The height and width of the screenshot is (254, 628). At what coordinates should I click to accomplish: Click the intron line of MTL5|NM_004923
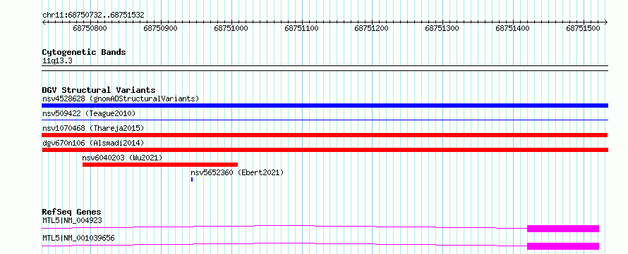pyautogui.click(x=284, y=226)
